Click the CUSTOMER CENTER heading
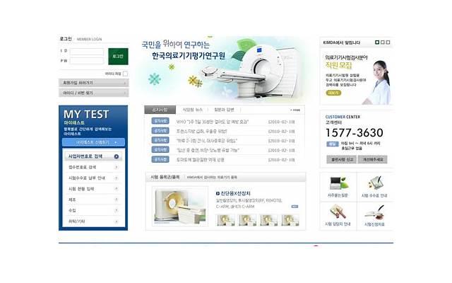Viewport: 452px width, 283px height. [343, 117]
